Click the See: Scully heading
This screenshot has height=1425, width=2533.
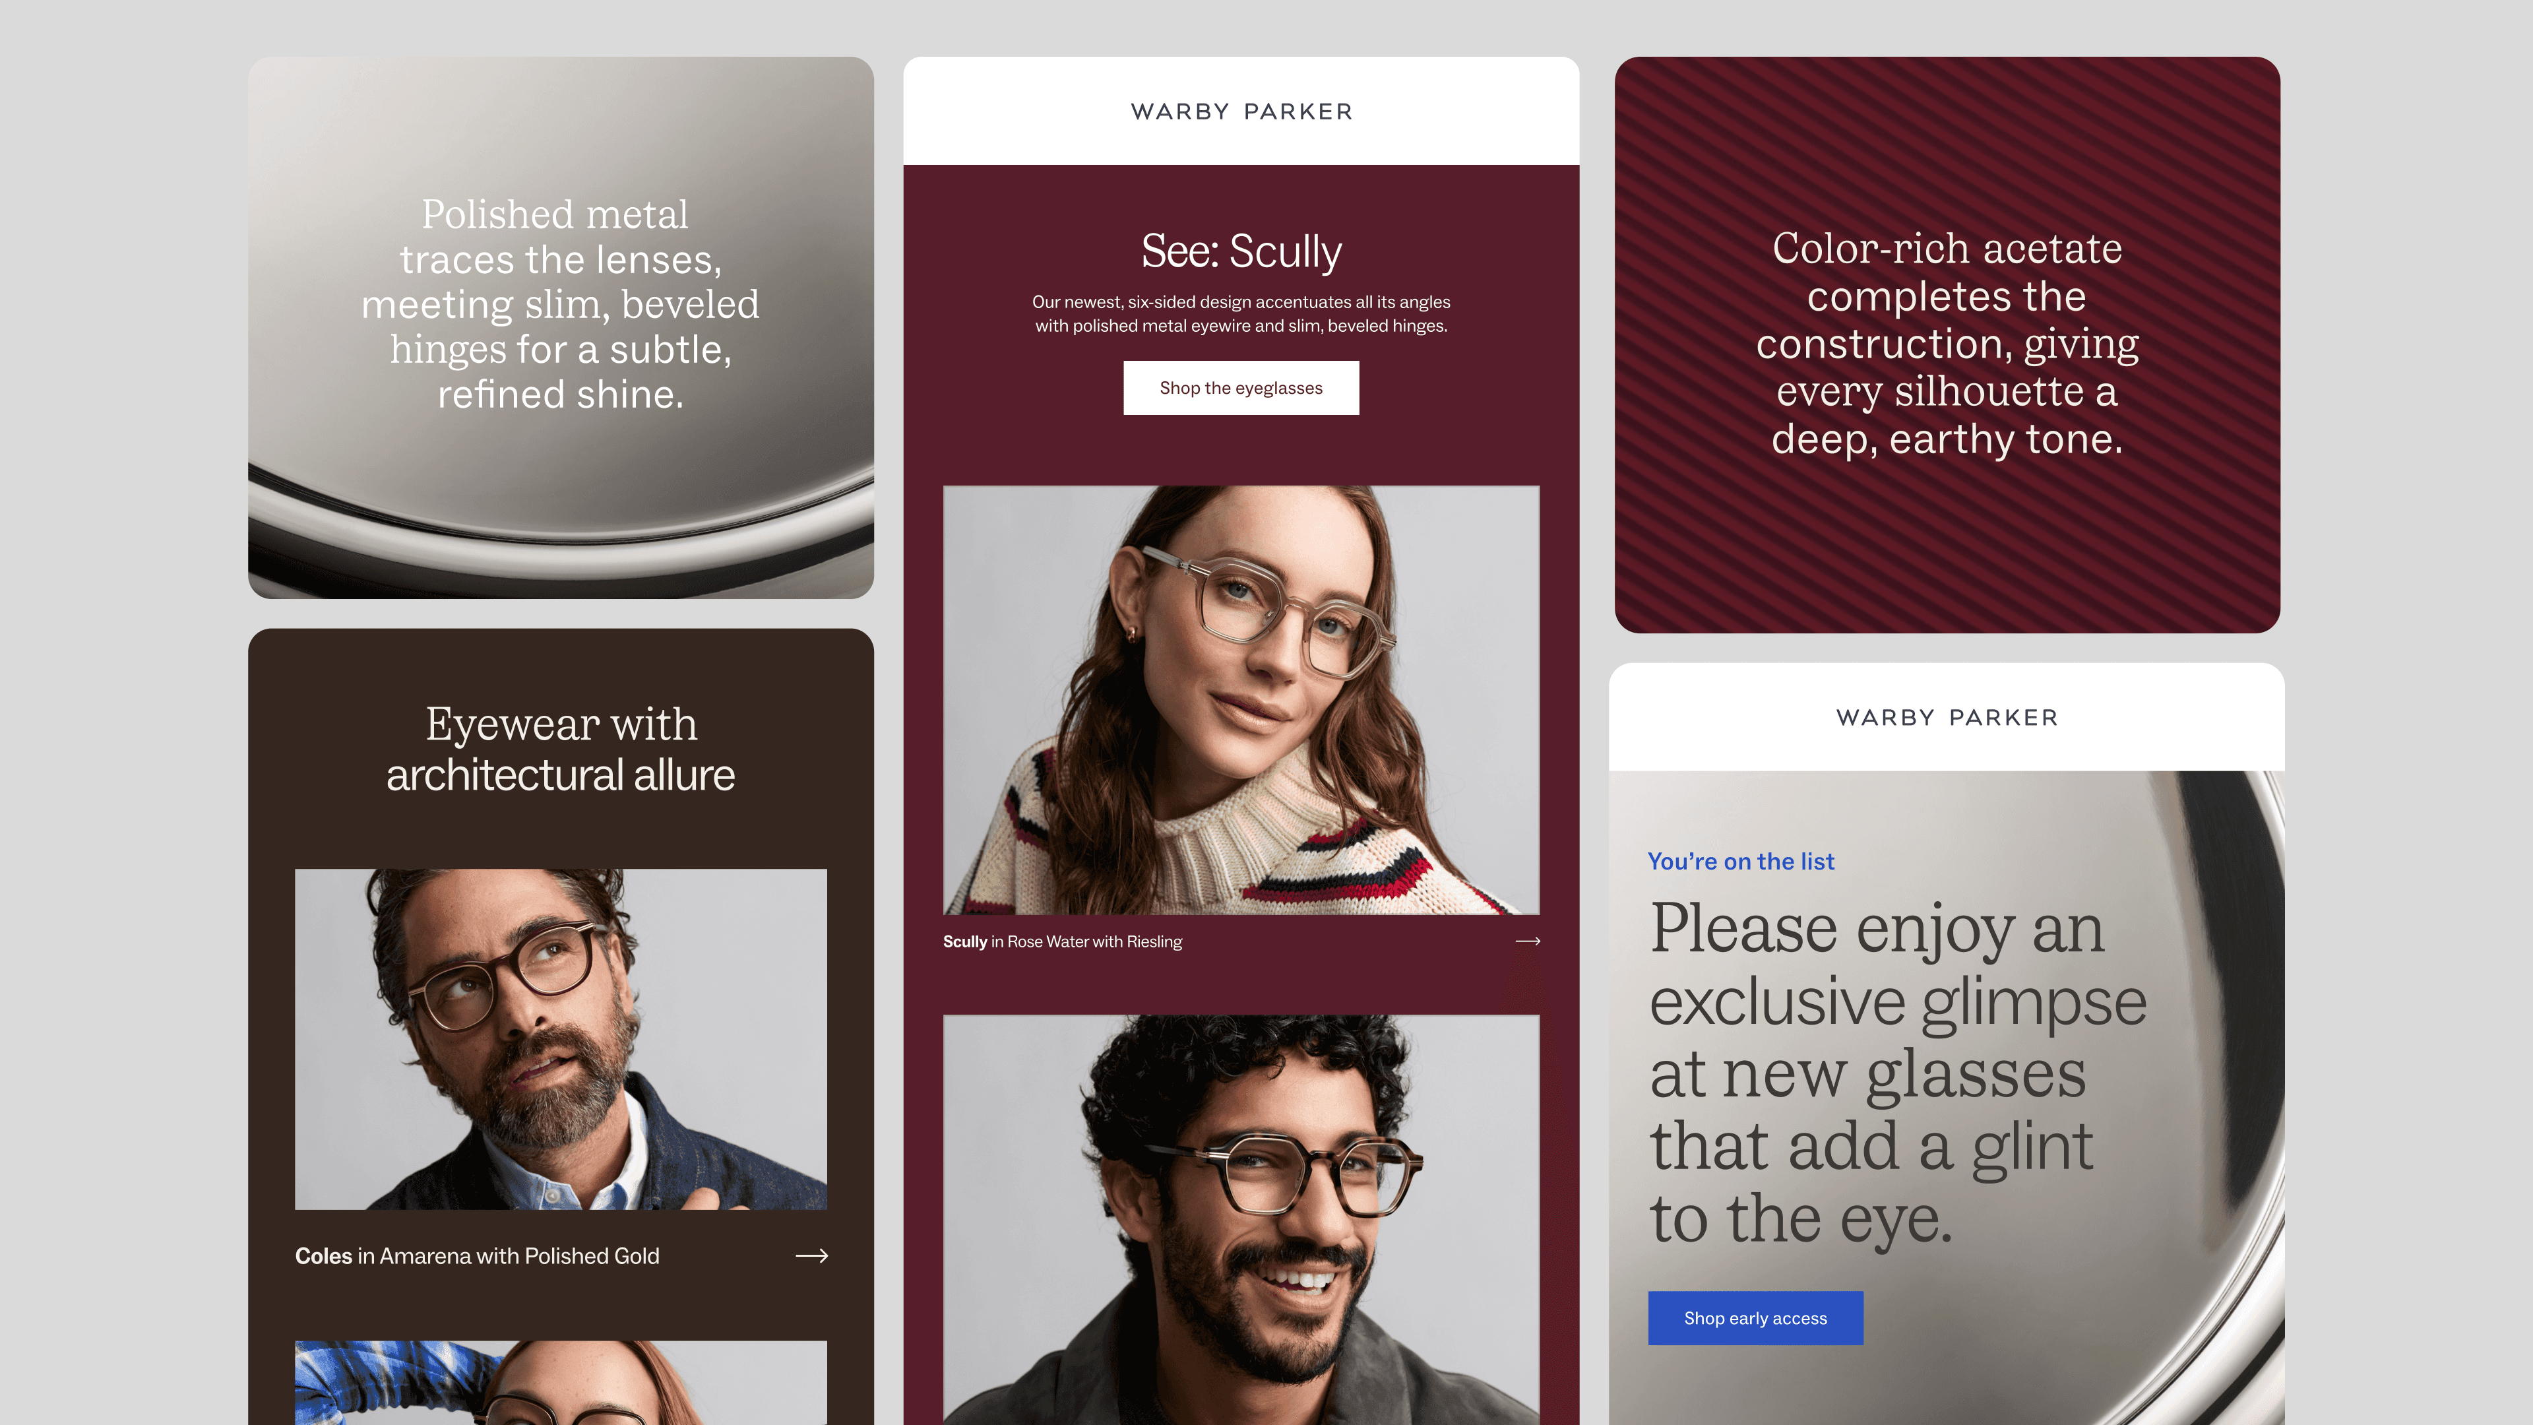click(x=1241, y=251)
